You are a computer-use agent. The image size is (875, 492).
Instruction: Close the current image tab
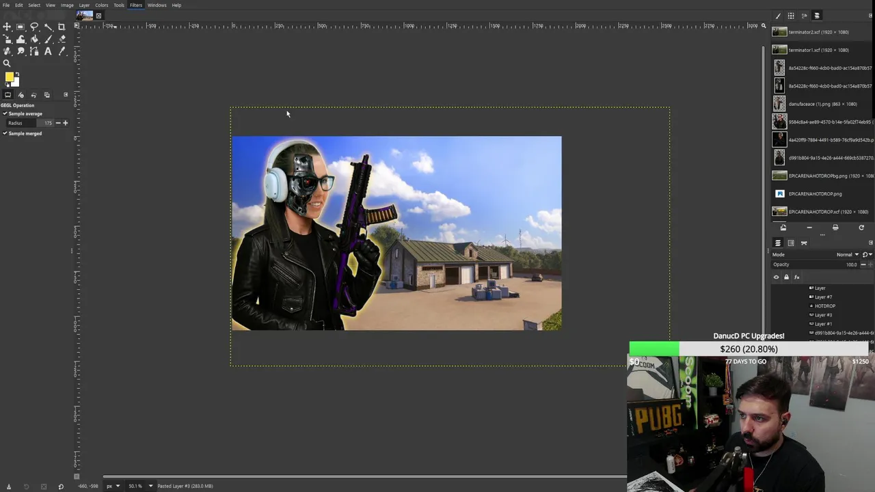tap(98, 16)
